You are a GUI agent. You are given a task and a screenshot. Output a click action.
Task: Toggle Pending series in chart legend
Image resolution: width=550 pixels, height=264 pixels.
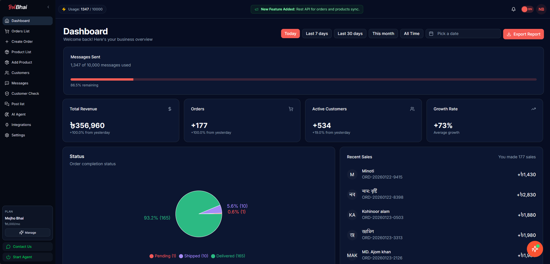coord(163,256)
